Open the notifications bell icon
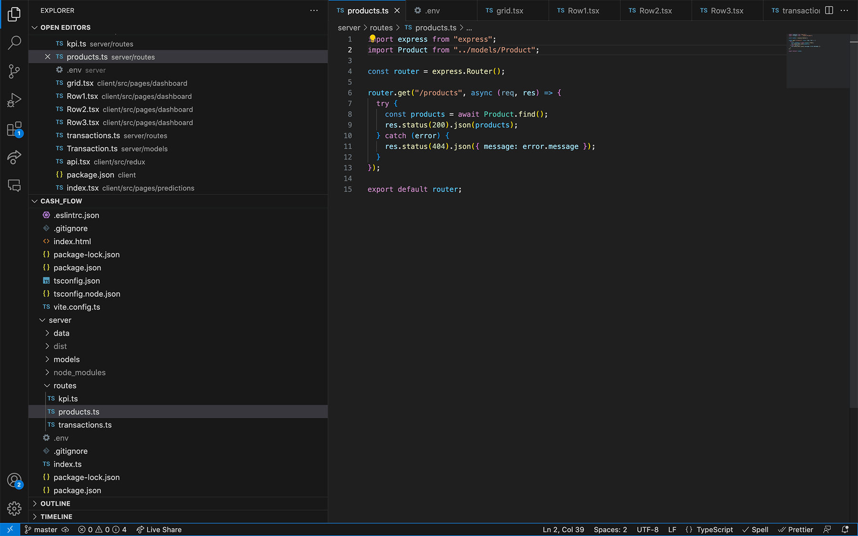Viewport: 858px width, 536px height. coord(845,529)
